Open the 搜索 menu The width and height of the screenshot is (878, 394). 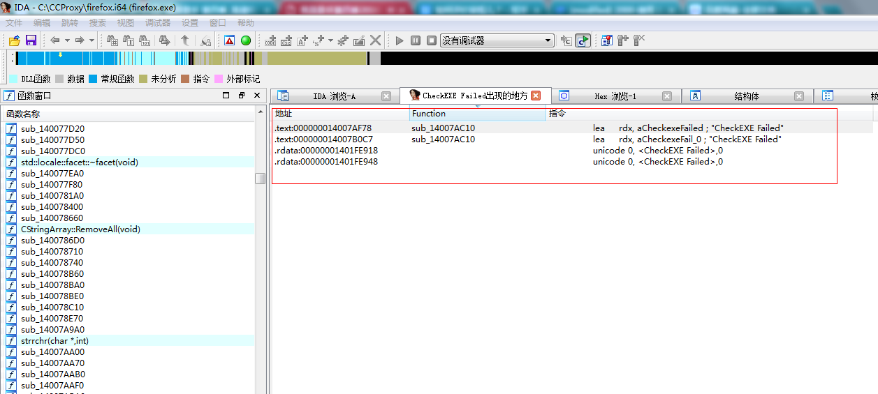(98, 22)
